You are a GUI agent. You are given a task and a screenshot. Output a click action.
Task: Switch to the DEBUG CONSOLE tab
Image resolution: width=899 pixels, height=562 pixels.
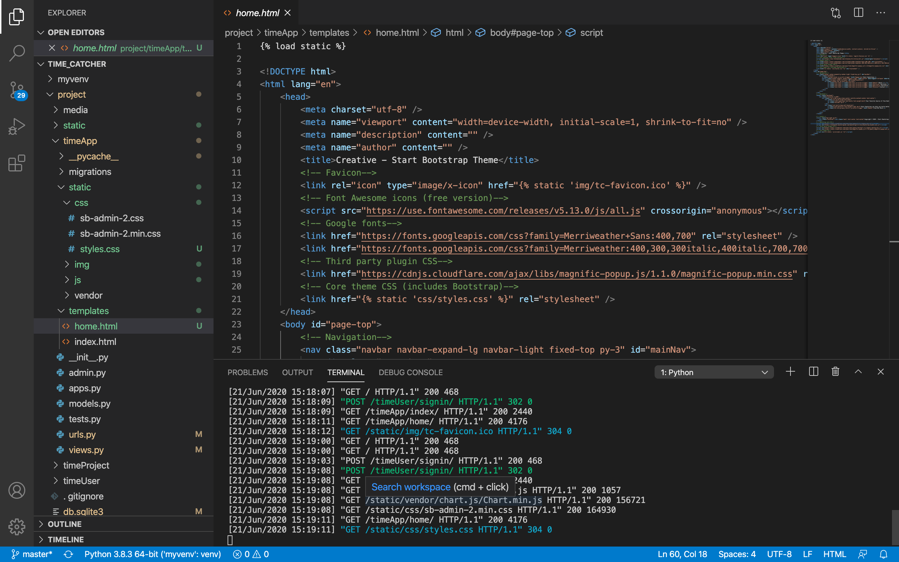411,372
